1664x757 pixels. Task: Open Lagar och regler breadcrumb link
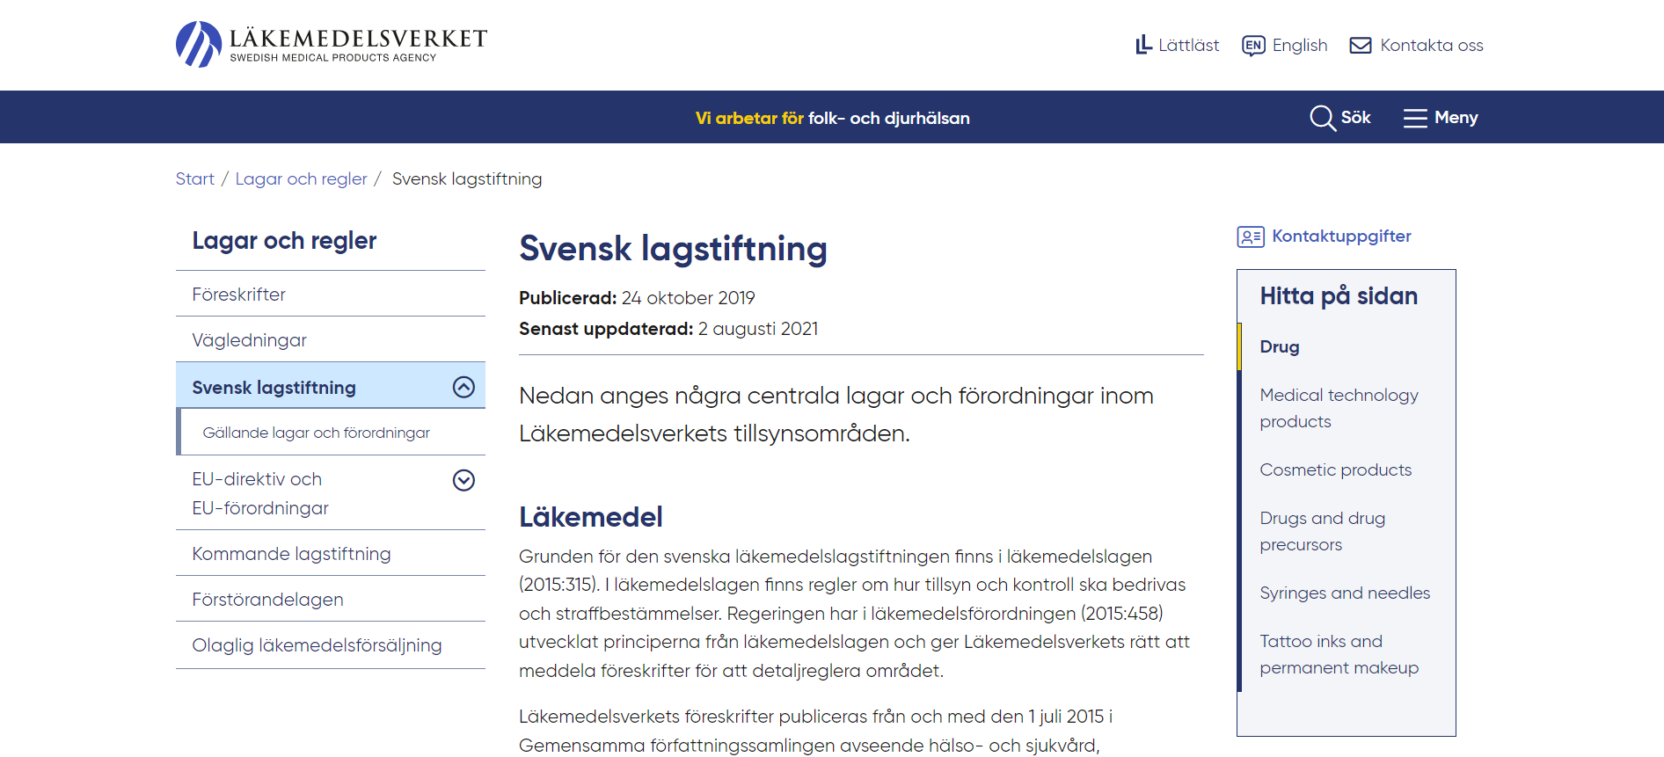tap(301, 179)
